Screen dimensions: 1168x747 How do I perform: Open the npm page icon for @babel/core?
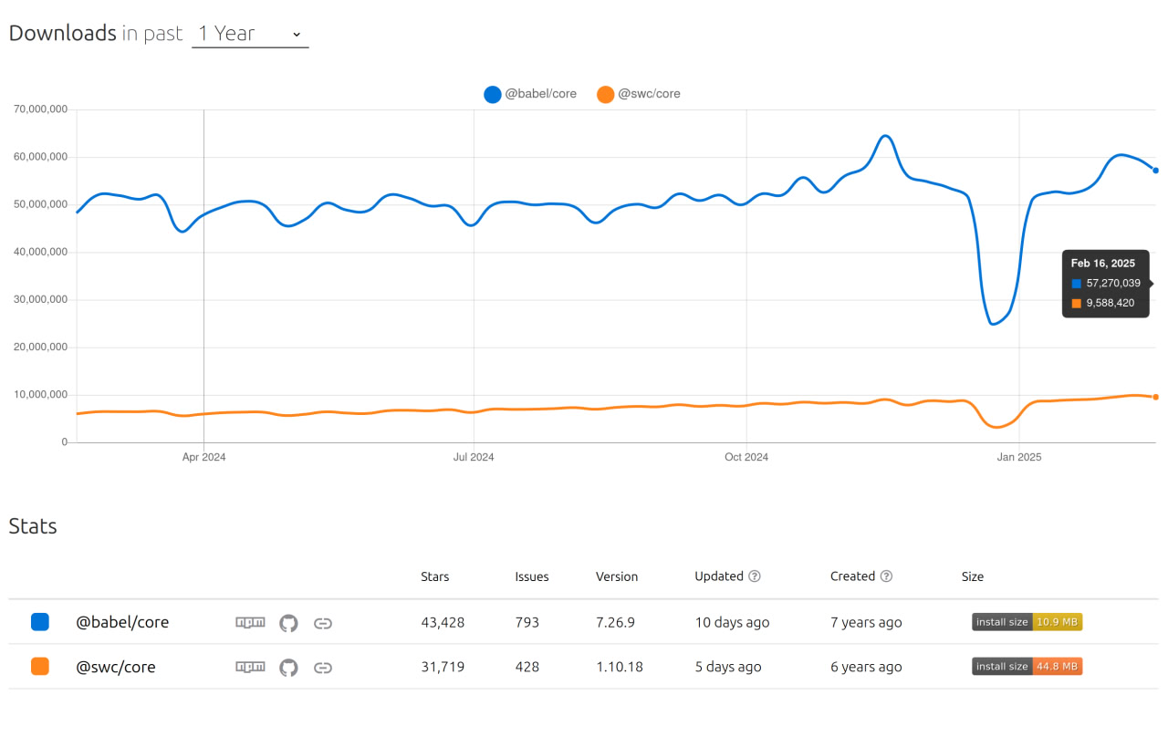click(249, 622)
